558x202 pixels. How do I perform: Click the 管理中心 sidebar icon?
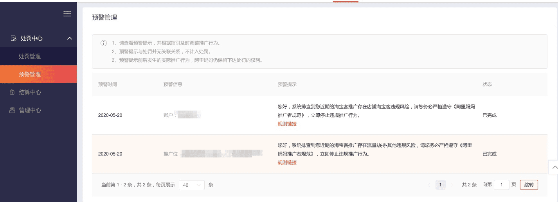pyautogui.click(x=12, y=110)
